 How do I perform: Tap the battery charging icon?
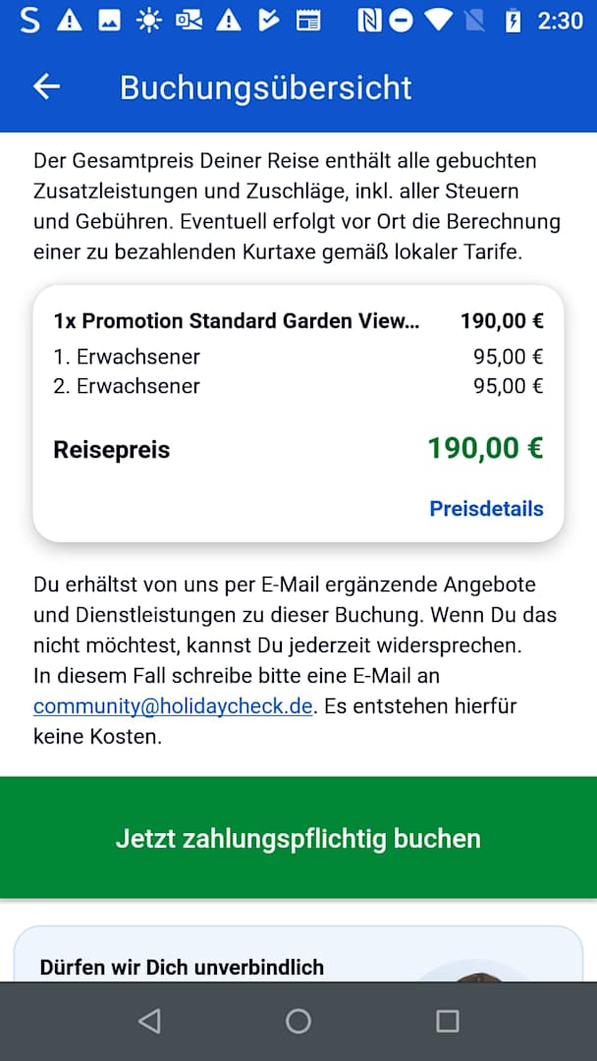click(513, 20)
